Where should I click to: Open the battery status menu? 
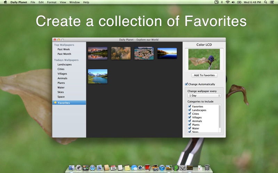pyautogui.click(x=239, y=2)
